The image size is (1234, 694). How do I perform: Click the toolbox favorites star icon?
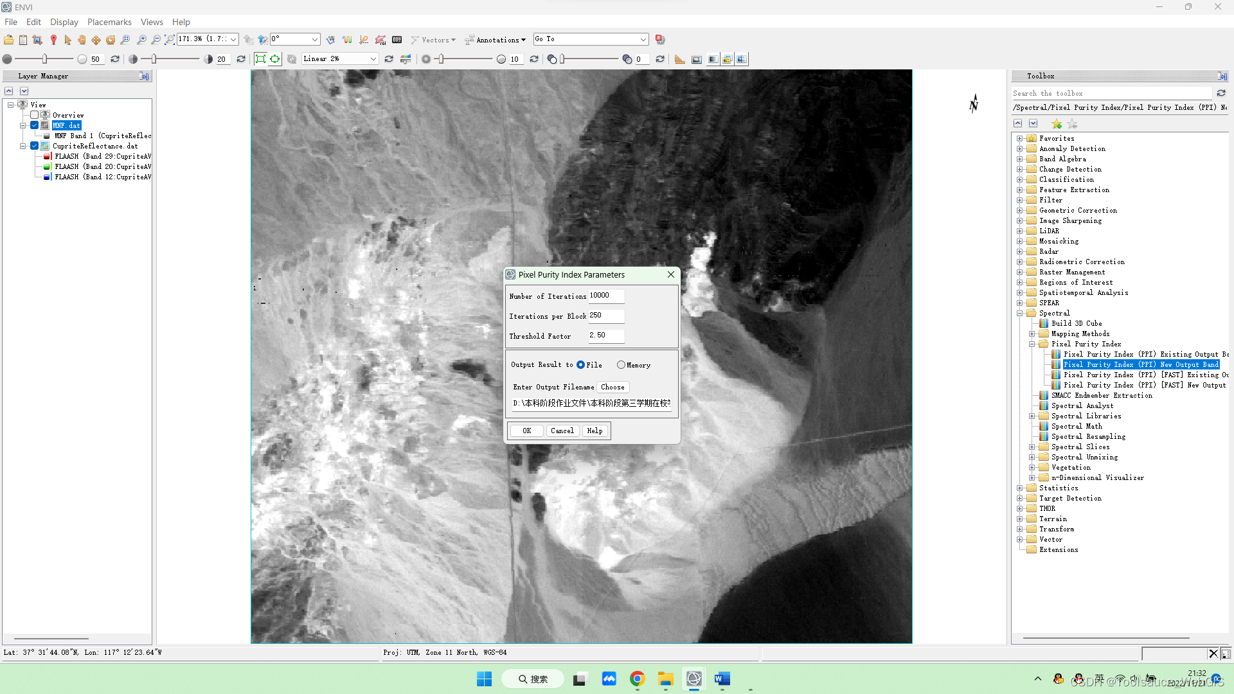(x=1057, y=124)
